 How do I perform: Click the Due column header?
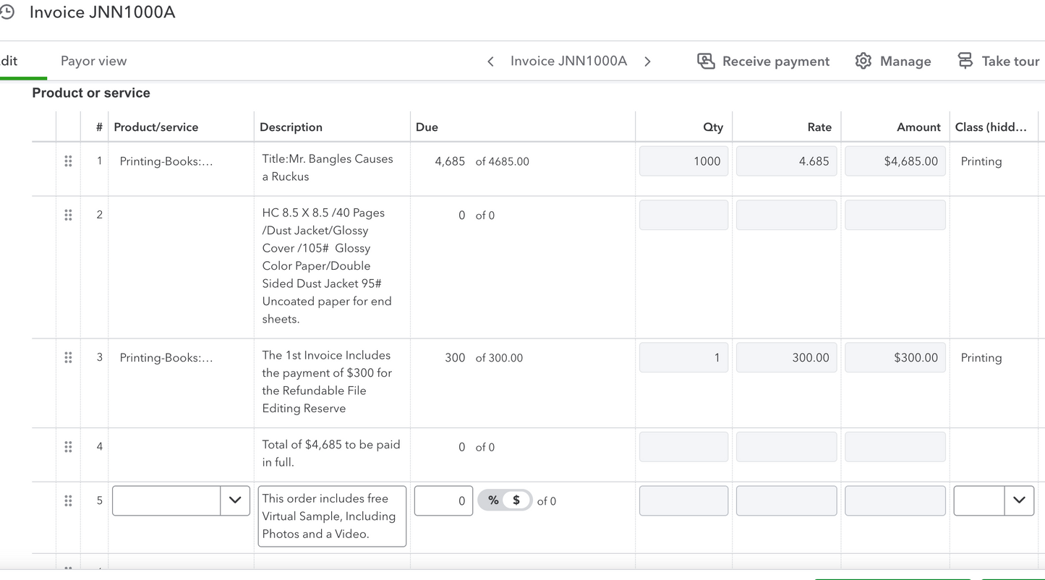(427, 127)
